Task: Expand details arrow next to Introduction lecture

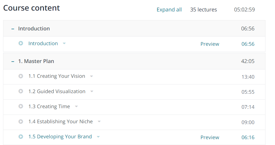Action: click(64, 43)
